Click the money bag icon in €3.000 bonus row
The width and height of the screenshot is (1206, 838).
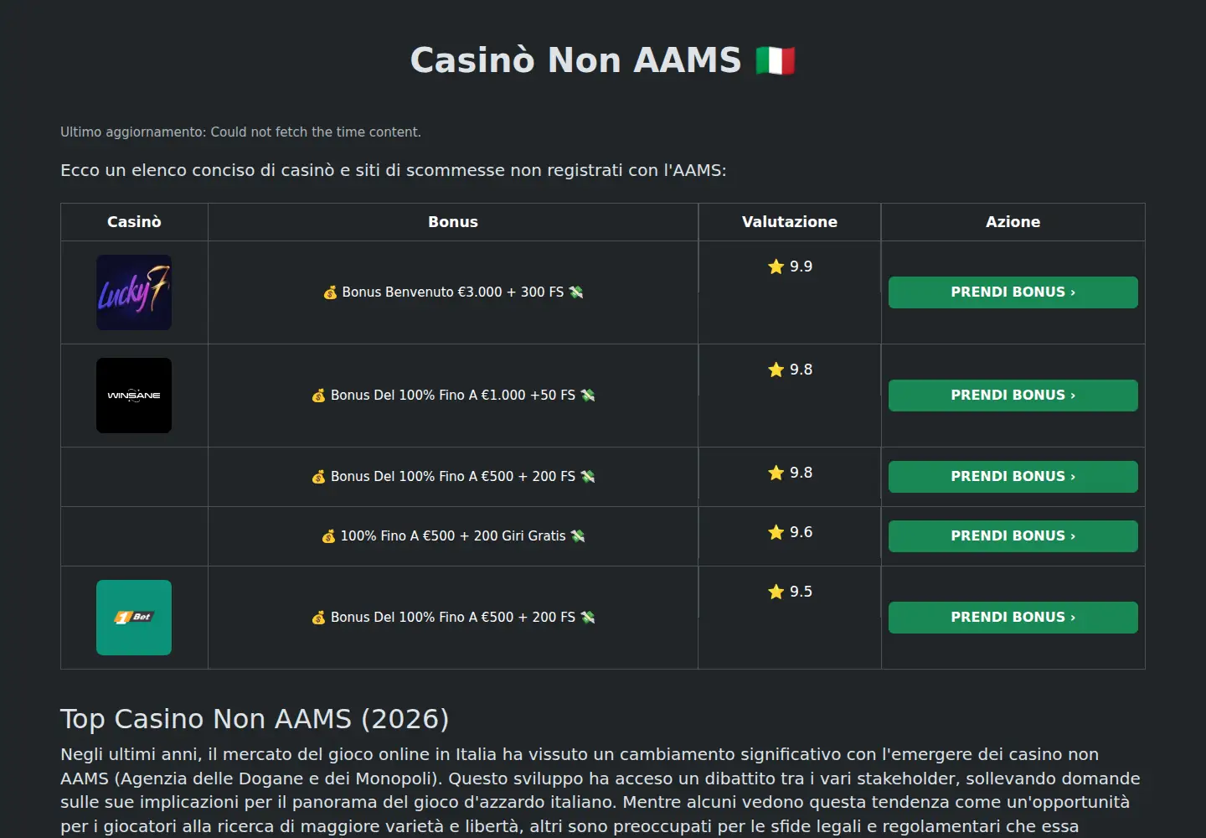pyautogui.click(x=330, y=292)
